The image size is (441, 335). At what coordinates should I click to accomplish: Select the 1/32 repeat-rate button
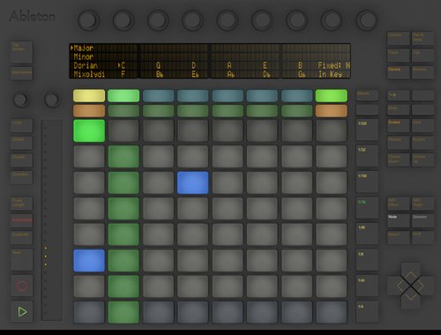click(367, 156)
